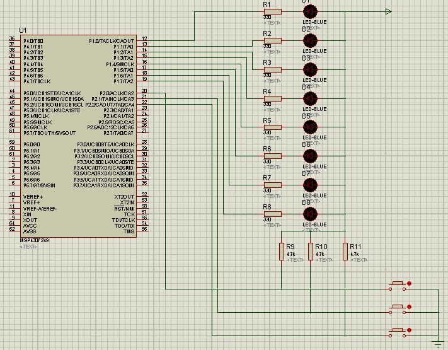
Task: Click pin label P2.1/TAINCLK/CA3
Action: 113,99
